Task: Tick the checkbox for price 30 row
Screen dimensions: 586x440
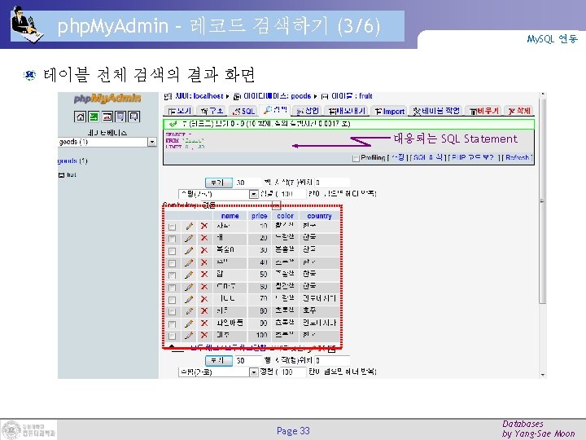Action: pyautogui.click(x=172, y=252)
